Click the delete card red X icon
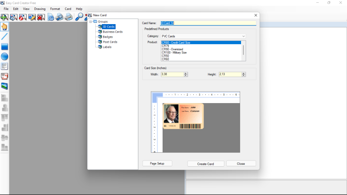This screenshot has height=195, width=347. click(41, 17)
